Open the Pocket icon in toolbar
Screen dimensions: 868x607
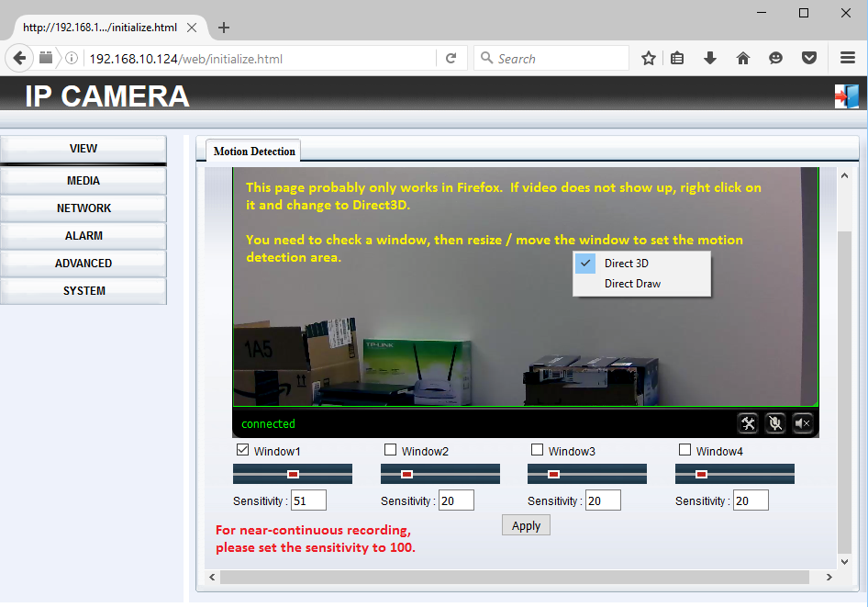click(808, 59)
